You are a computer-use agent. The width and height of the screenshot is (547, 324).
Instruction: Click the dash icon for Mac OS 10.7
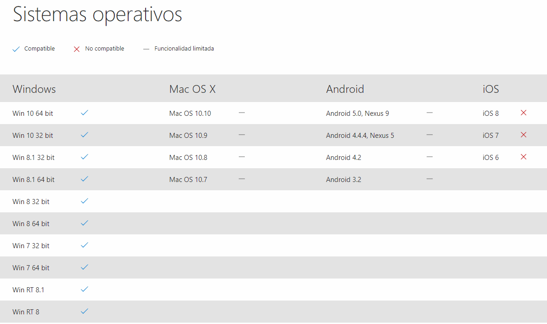coord(242,179)
